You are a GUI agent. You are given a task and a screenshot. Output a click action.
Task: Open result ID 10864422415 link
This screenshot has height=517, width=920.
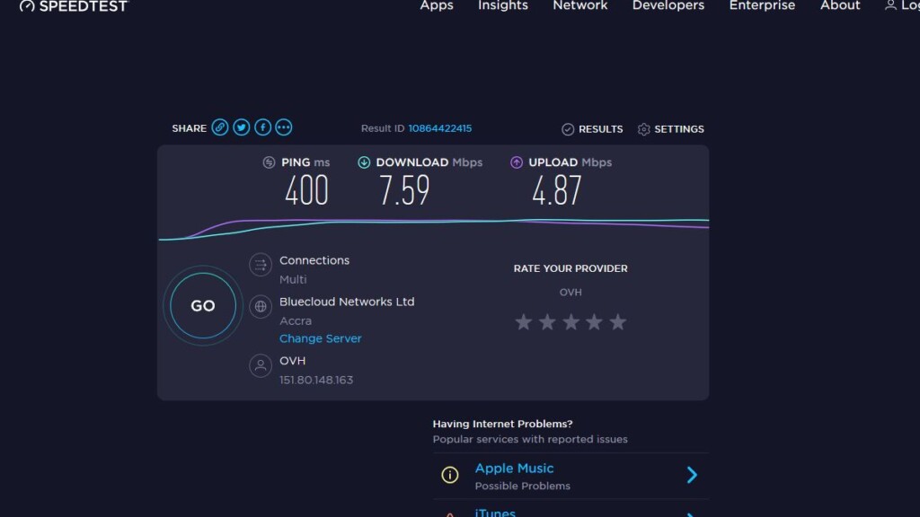click(x=440, y=128)
